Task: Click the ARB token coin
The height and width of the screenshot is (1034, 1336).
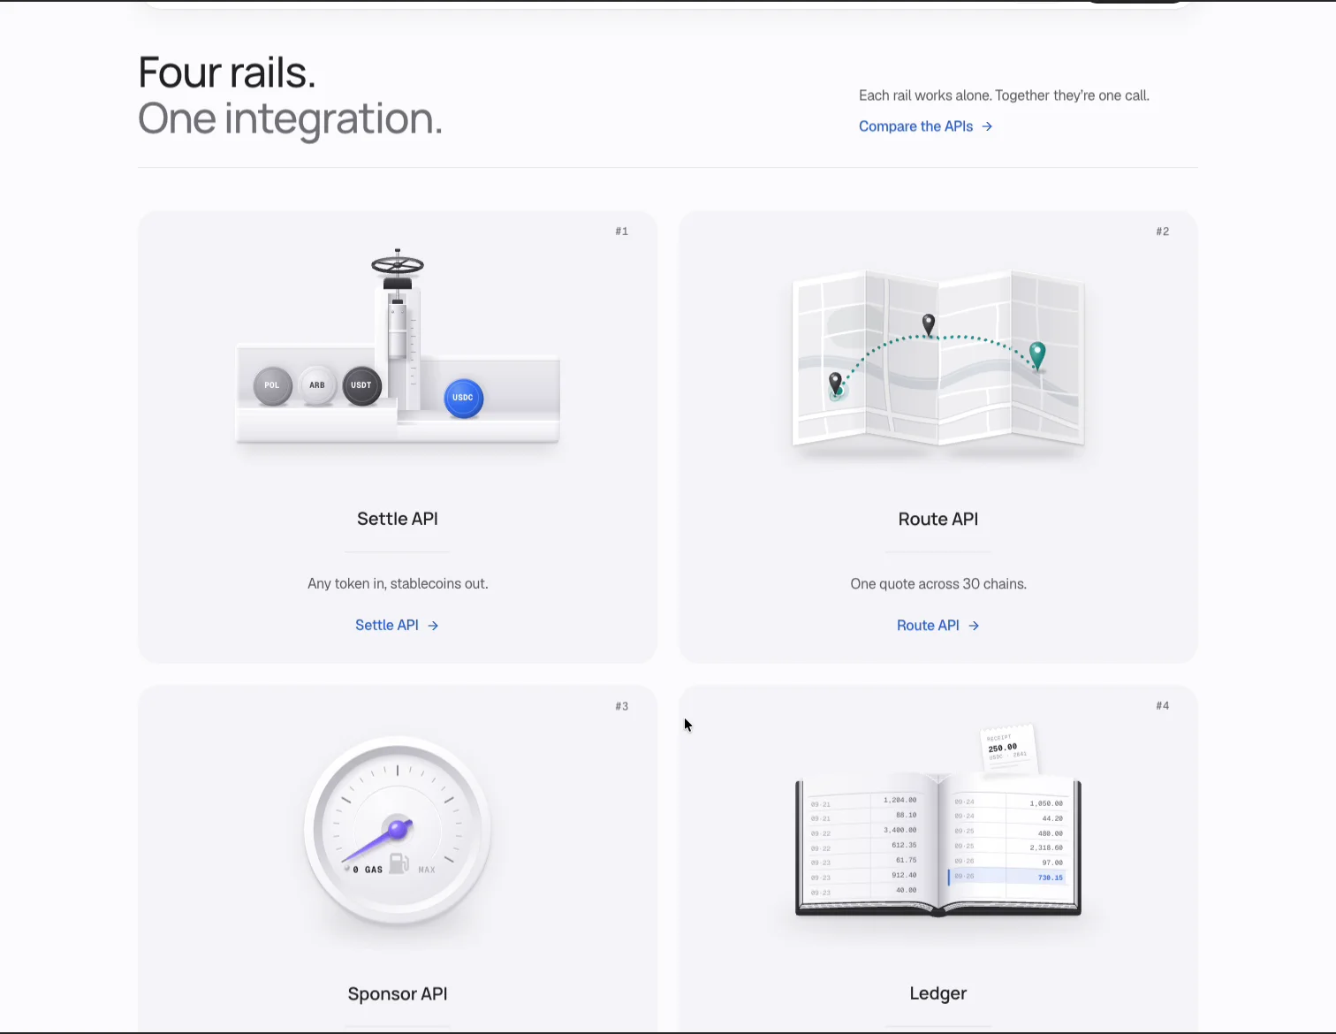Action: point(317,385)
